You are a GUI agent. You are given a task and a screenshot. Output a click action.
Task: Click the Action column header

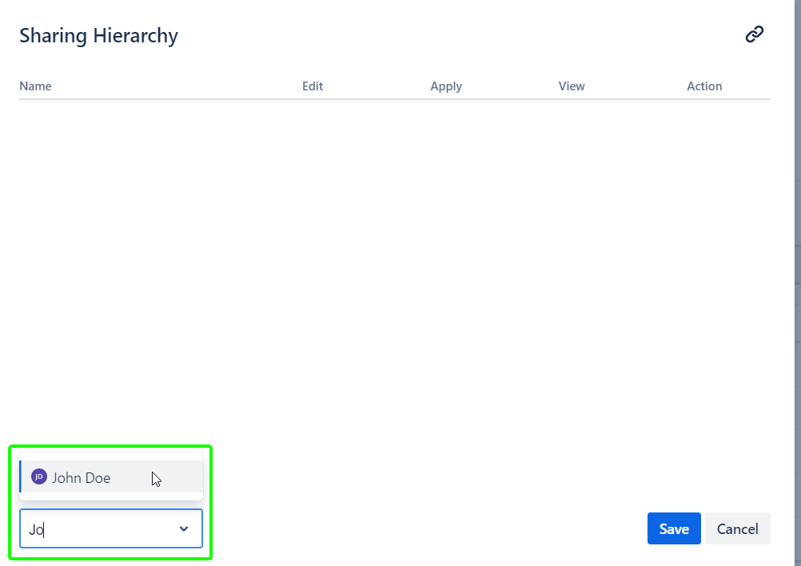pos(704,86)
